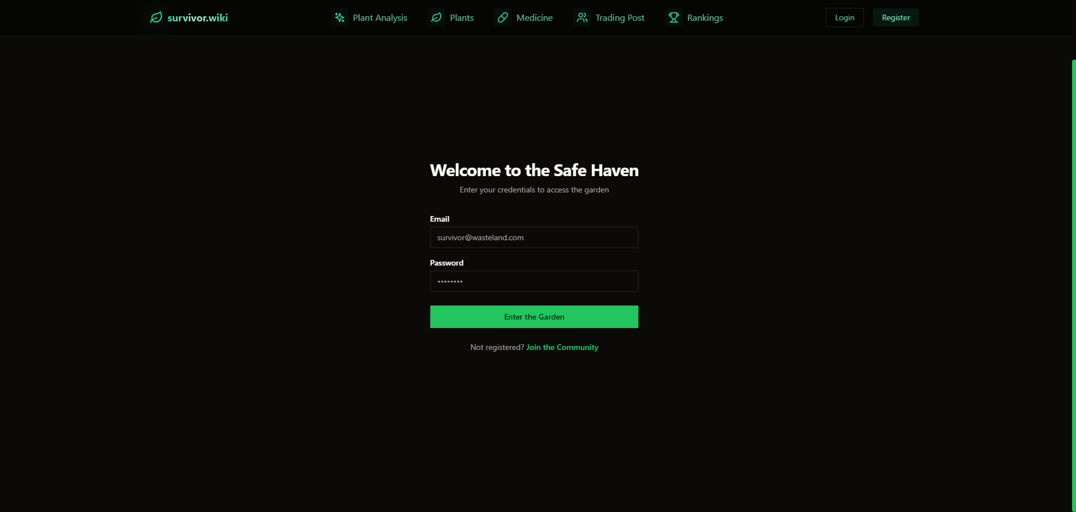Screen dimensions: 1076x512
Task: Focus the Password input field
Action: tap(534, 281)
